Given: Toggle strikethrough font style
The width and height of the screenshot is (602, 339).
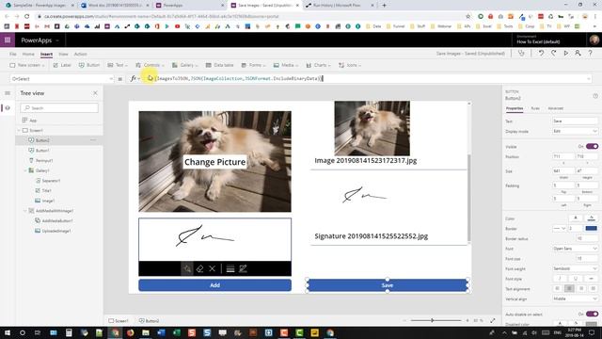Looking at the screenshot, I should pos(592,279).
